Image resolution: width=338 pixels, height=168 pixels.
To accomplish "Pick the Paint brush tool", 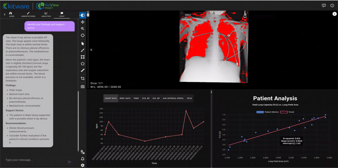I will [83, 50].
